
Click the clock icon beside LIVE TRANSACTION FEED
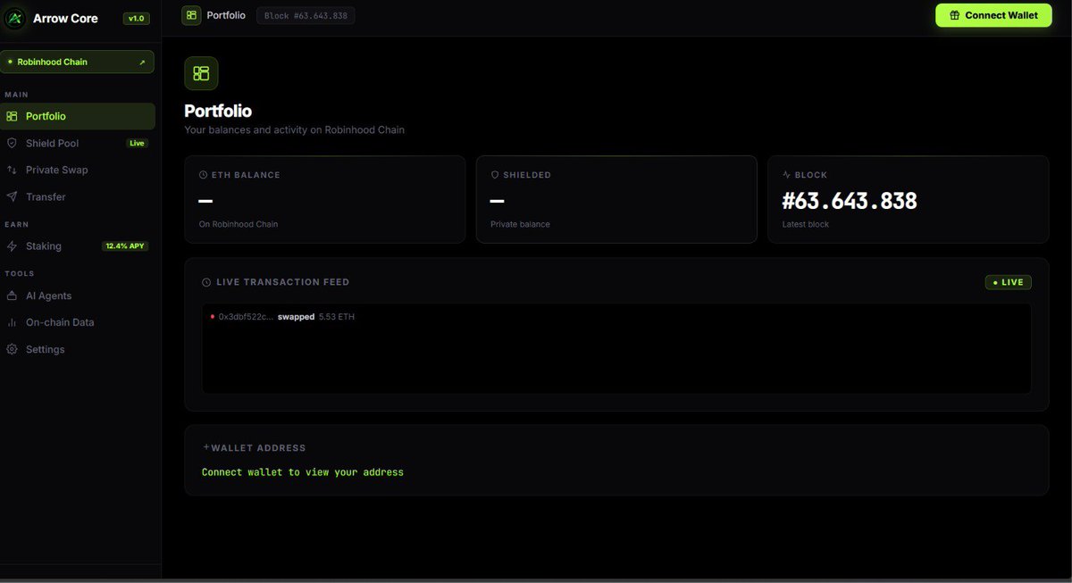coord(206,282)
